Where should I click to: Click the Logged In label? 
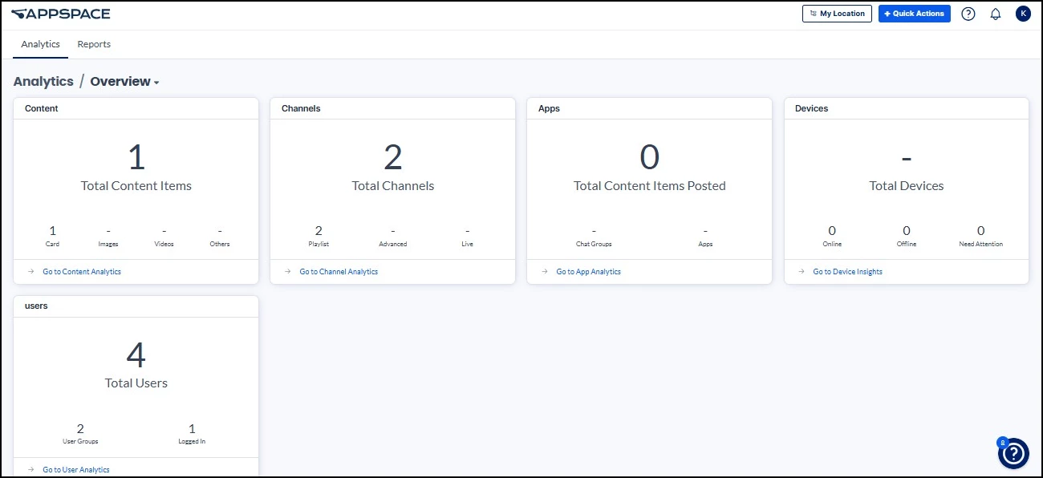pyautogui.click(x=192, y=442)
